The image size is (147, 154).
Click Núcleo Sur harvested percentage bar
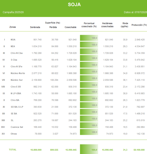89,78
